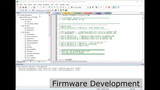Switch to the Templates panel tab

pos(42,62)
